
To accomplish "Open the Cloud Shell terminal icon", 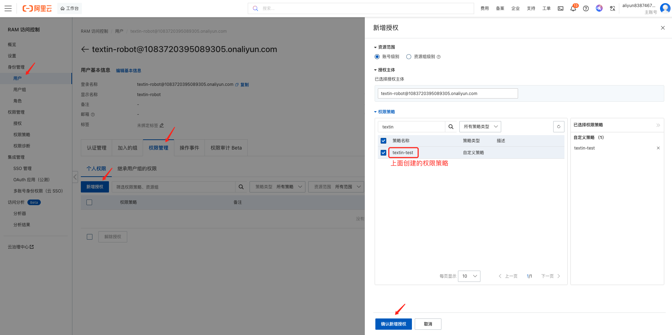I will point(561,8).
